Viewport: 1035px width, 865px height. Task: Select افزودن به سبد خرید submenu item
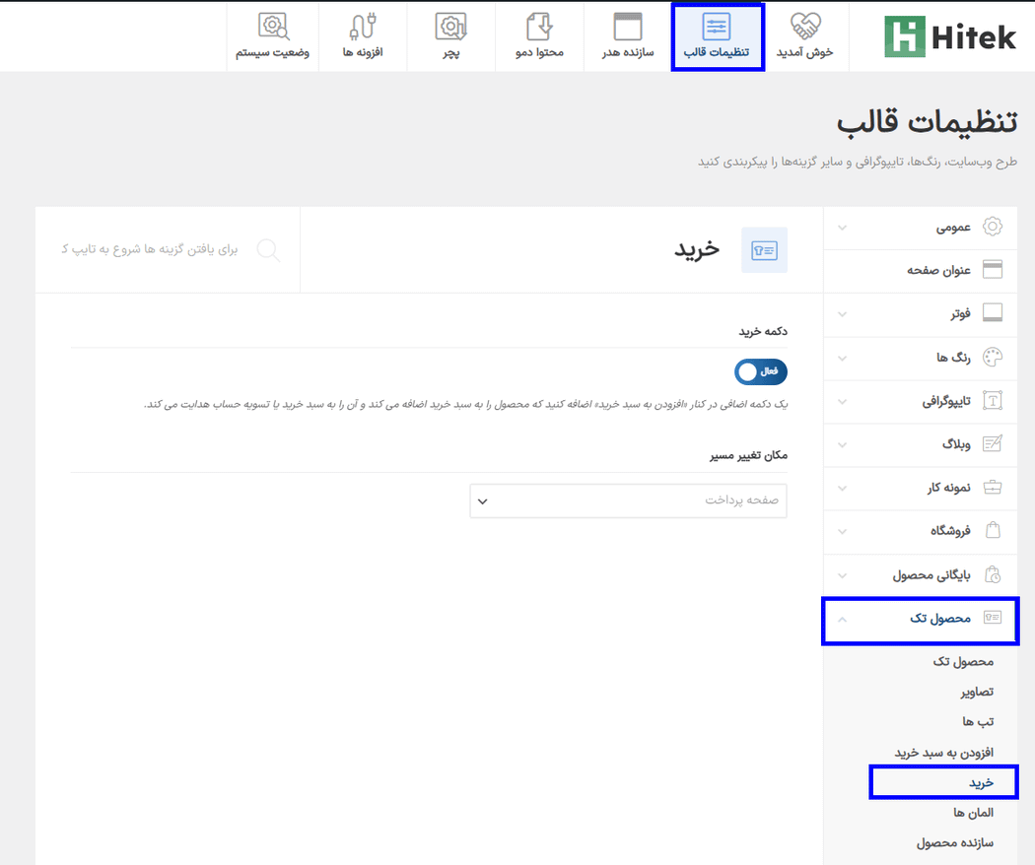pyautogui.click(x=944, y=753)
